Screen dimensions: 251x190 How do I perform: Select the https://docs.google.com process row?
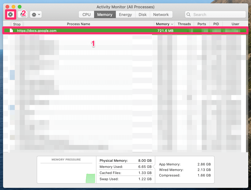click(x=125, y=31)
